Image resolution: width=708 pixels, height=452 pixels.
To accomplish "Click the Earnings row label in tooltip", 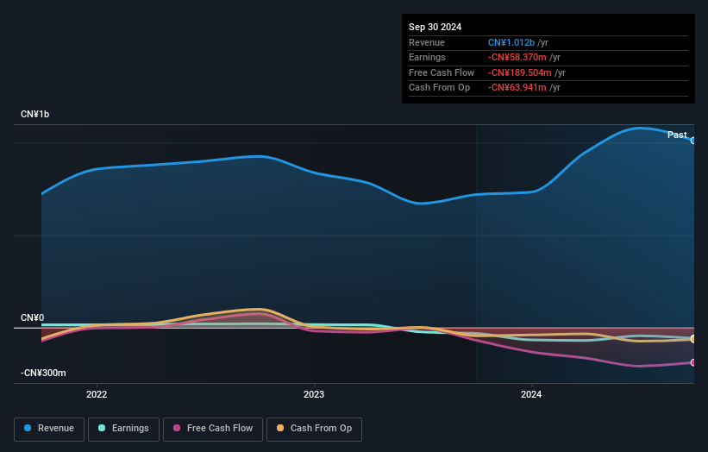I will click(427, 57).
